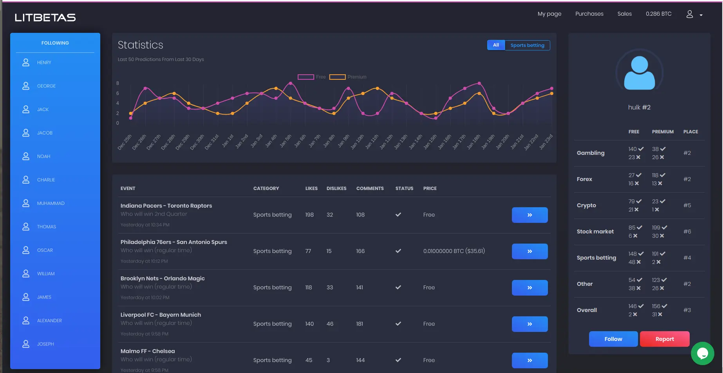The height and width of the screenshot is (373, 723).
Task: Click the LITBETAS logo
Action: (45, 18)
